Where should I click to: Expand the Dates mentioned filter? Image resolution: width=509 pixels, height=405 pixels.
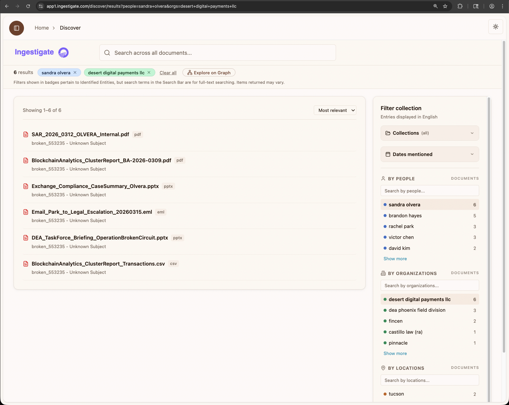coord(430,154)
